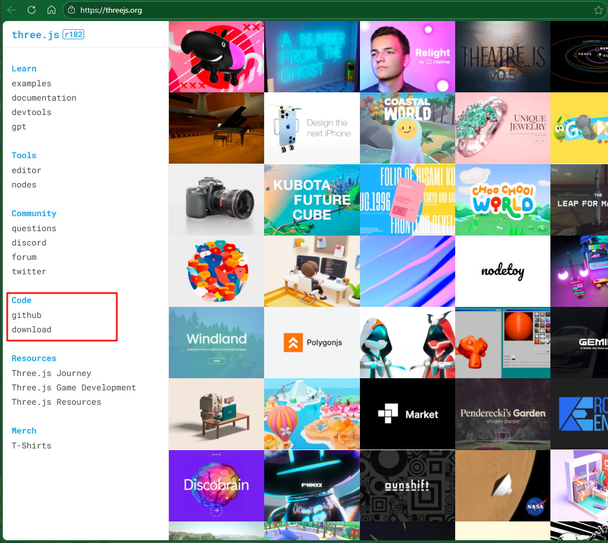Open the solar system orbits thumbnail
This screenshot has width=608, height=543.
point(579,56)
